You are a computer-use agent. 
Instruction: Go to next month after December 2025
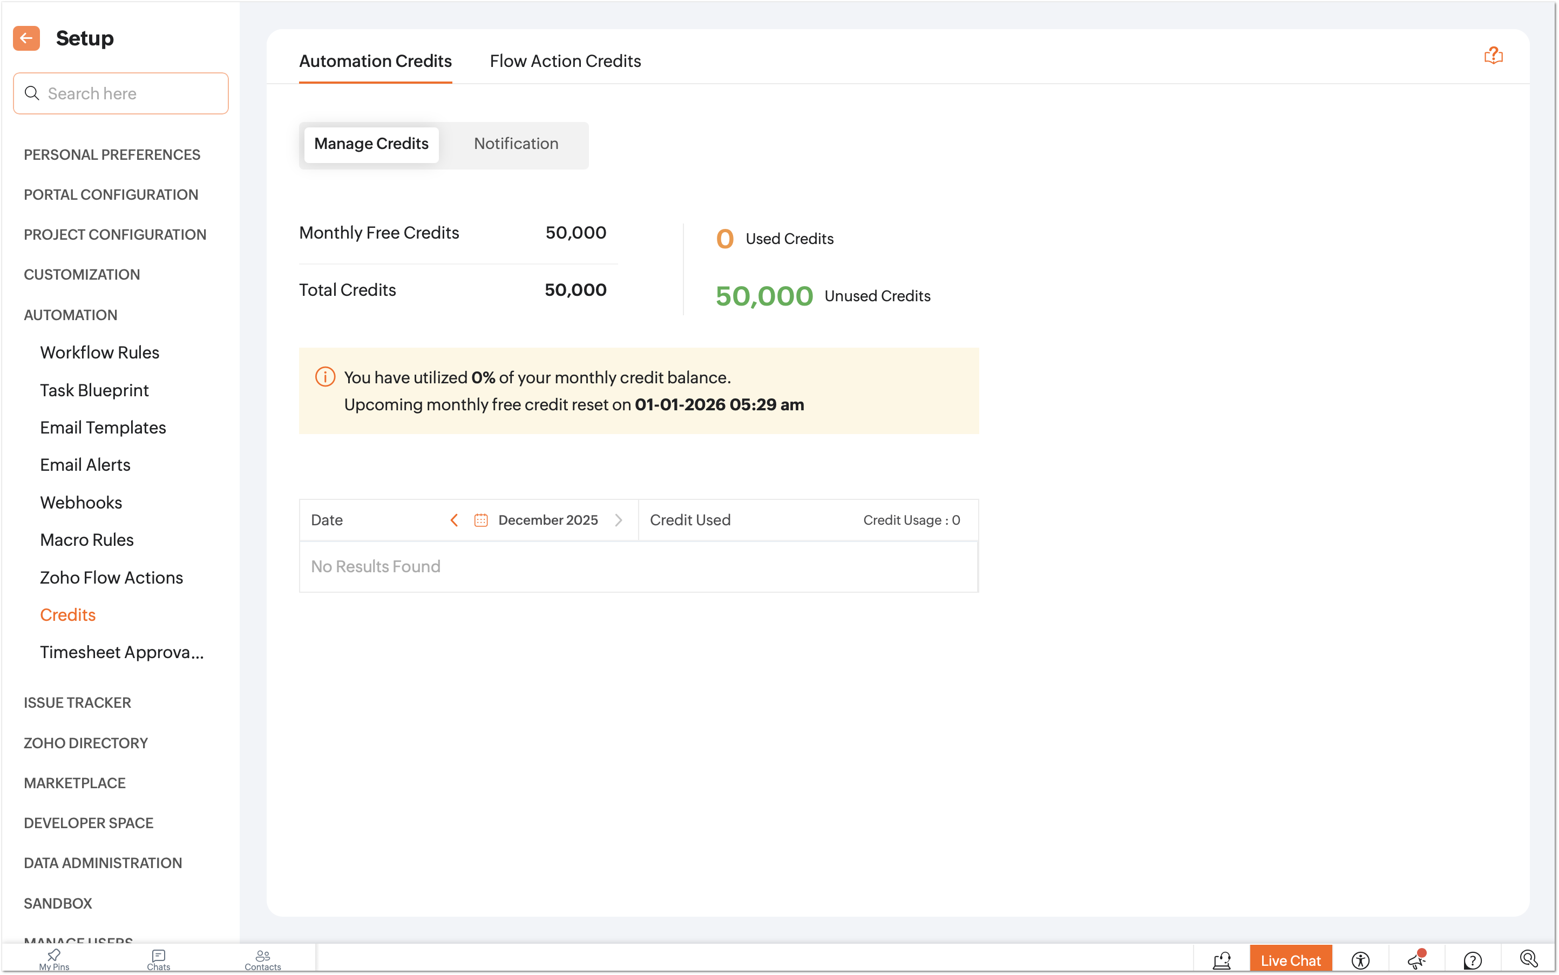coord(618,520)
